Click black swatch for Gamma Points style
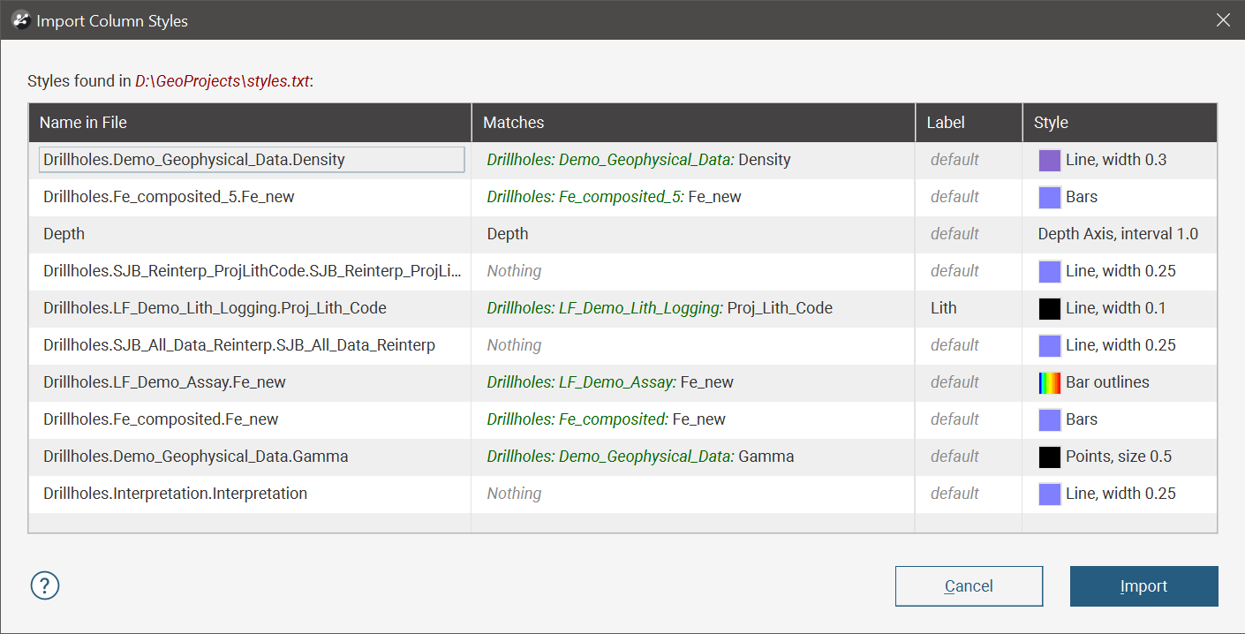1245x634 pixels. click(1049, 457)
